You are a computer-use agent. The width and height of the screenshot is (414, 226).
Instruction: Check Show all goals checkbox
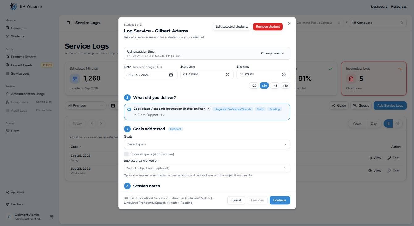tap(126, 154)
